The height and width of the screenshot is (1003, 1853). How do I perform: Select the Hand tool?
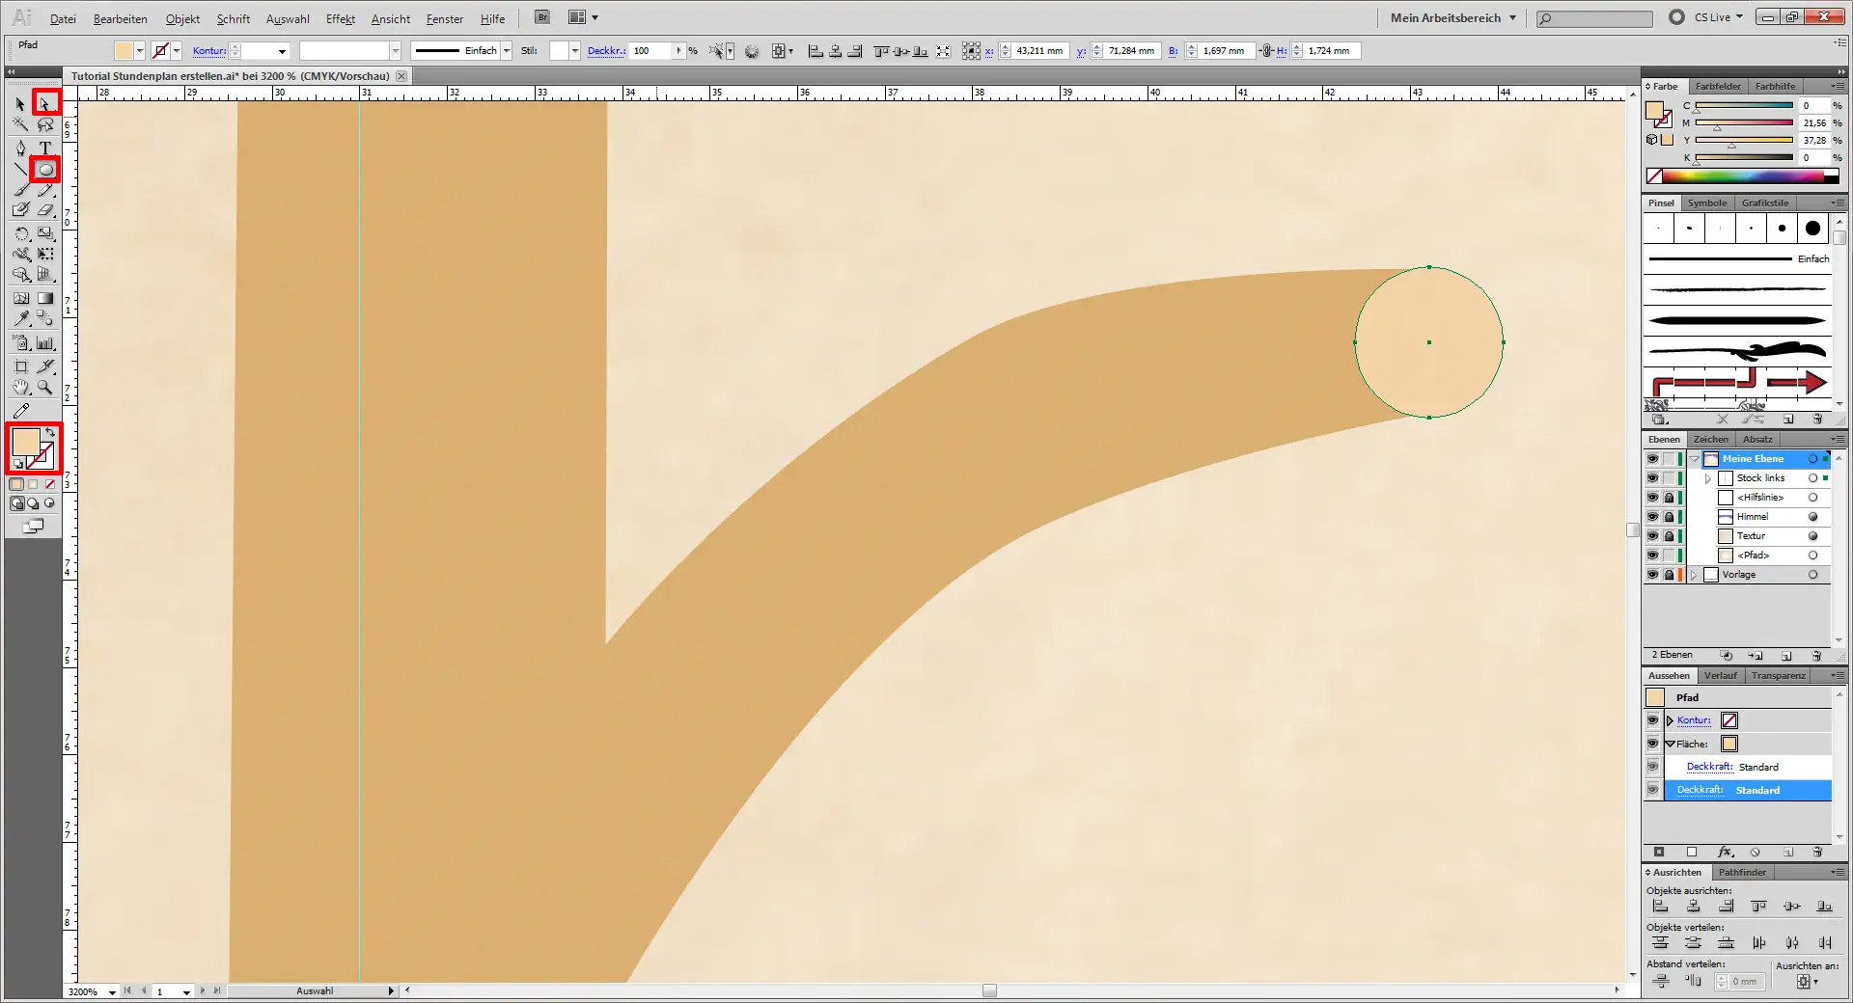[x=21, y=388]
